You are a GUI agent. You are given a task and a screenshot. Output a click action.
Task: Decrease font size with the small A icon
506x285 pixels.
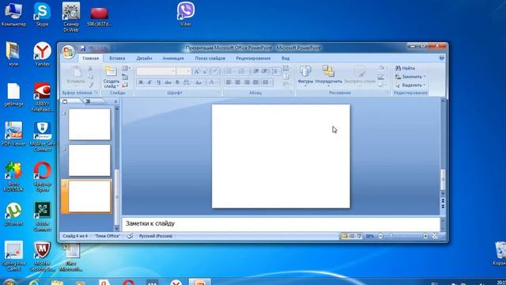click(x=205, y=71)
